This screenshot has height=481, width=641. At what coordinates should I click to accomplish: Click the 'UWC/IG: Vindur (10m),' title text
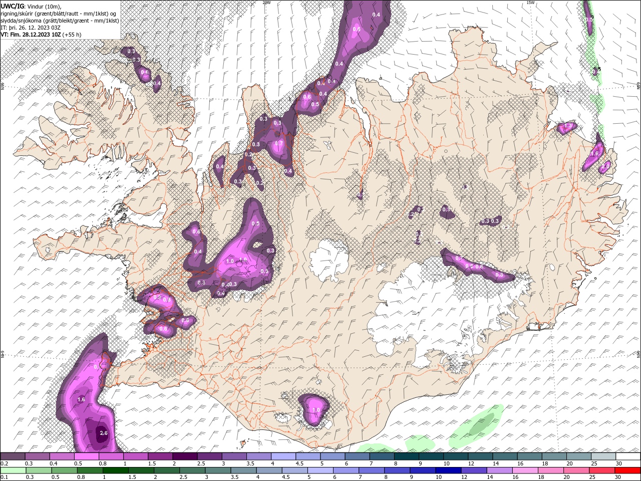coord(31,6)
